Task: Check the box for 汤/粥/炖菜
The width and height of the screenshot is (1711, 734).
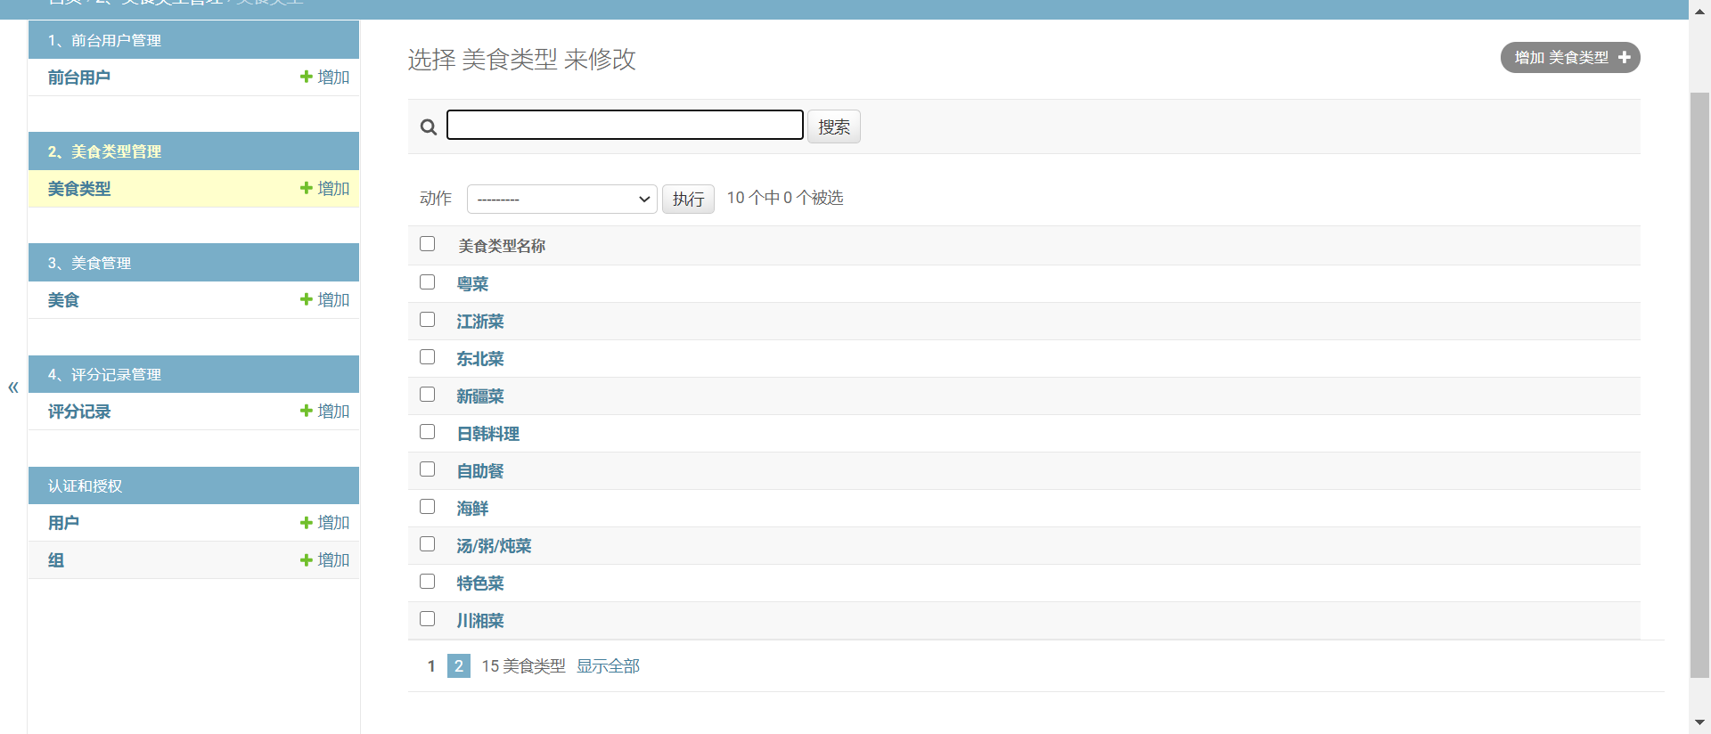Action: click(428, 543)
